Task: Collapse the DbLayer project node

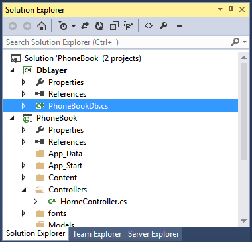Action: [x=13, y=70]
